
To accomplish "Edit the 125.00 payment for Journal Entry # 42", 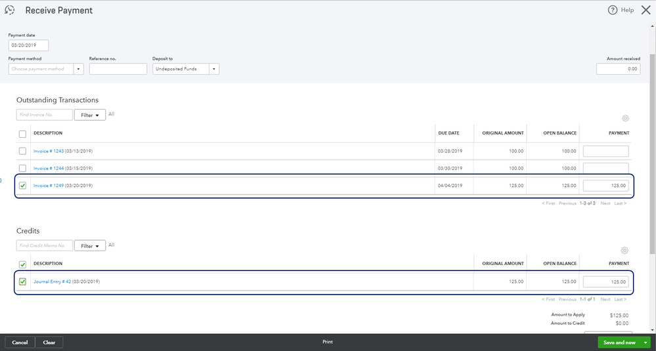I will tap(606, 281).
